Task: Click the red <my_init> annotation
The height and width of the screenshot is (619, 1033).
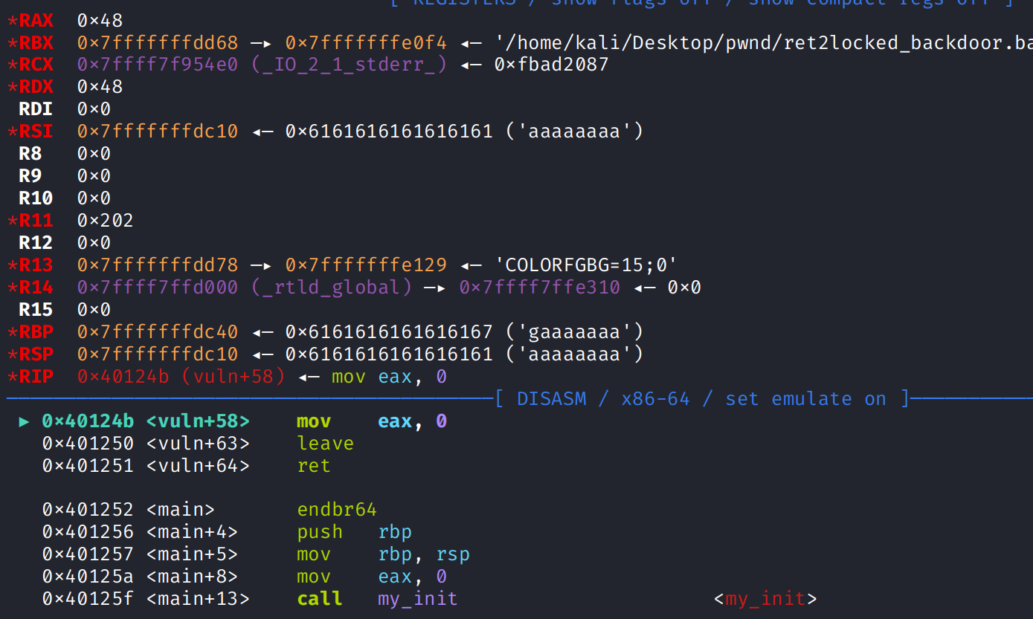Action: (765, 599)
